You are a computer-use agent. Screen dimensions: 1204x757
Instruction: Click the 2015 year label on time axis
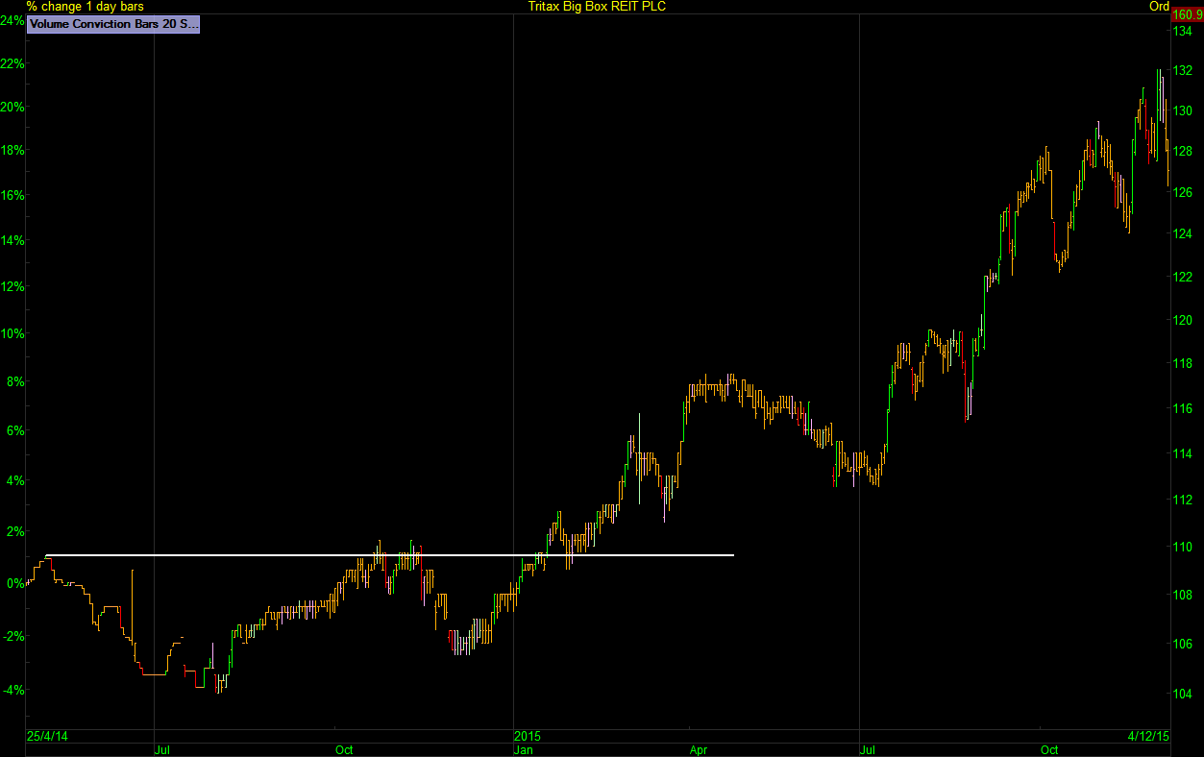[528, 737]
